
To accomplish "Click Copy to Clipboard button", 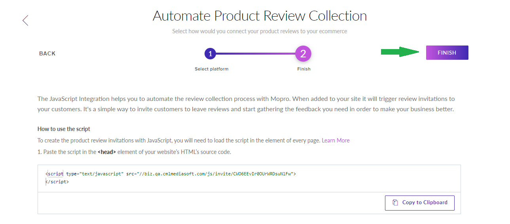I will [420, 203].
